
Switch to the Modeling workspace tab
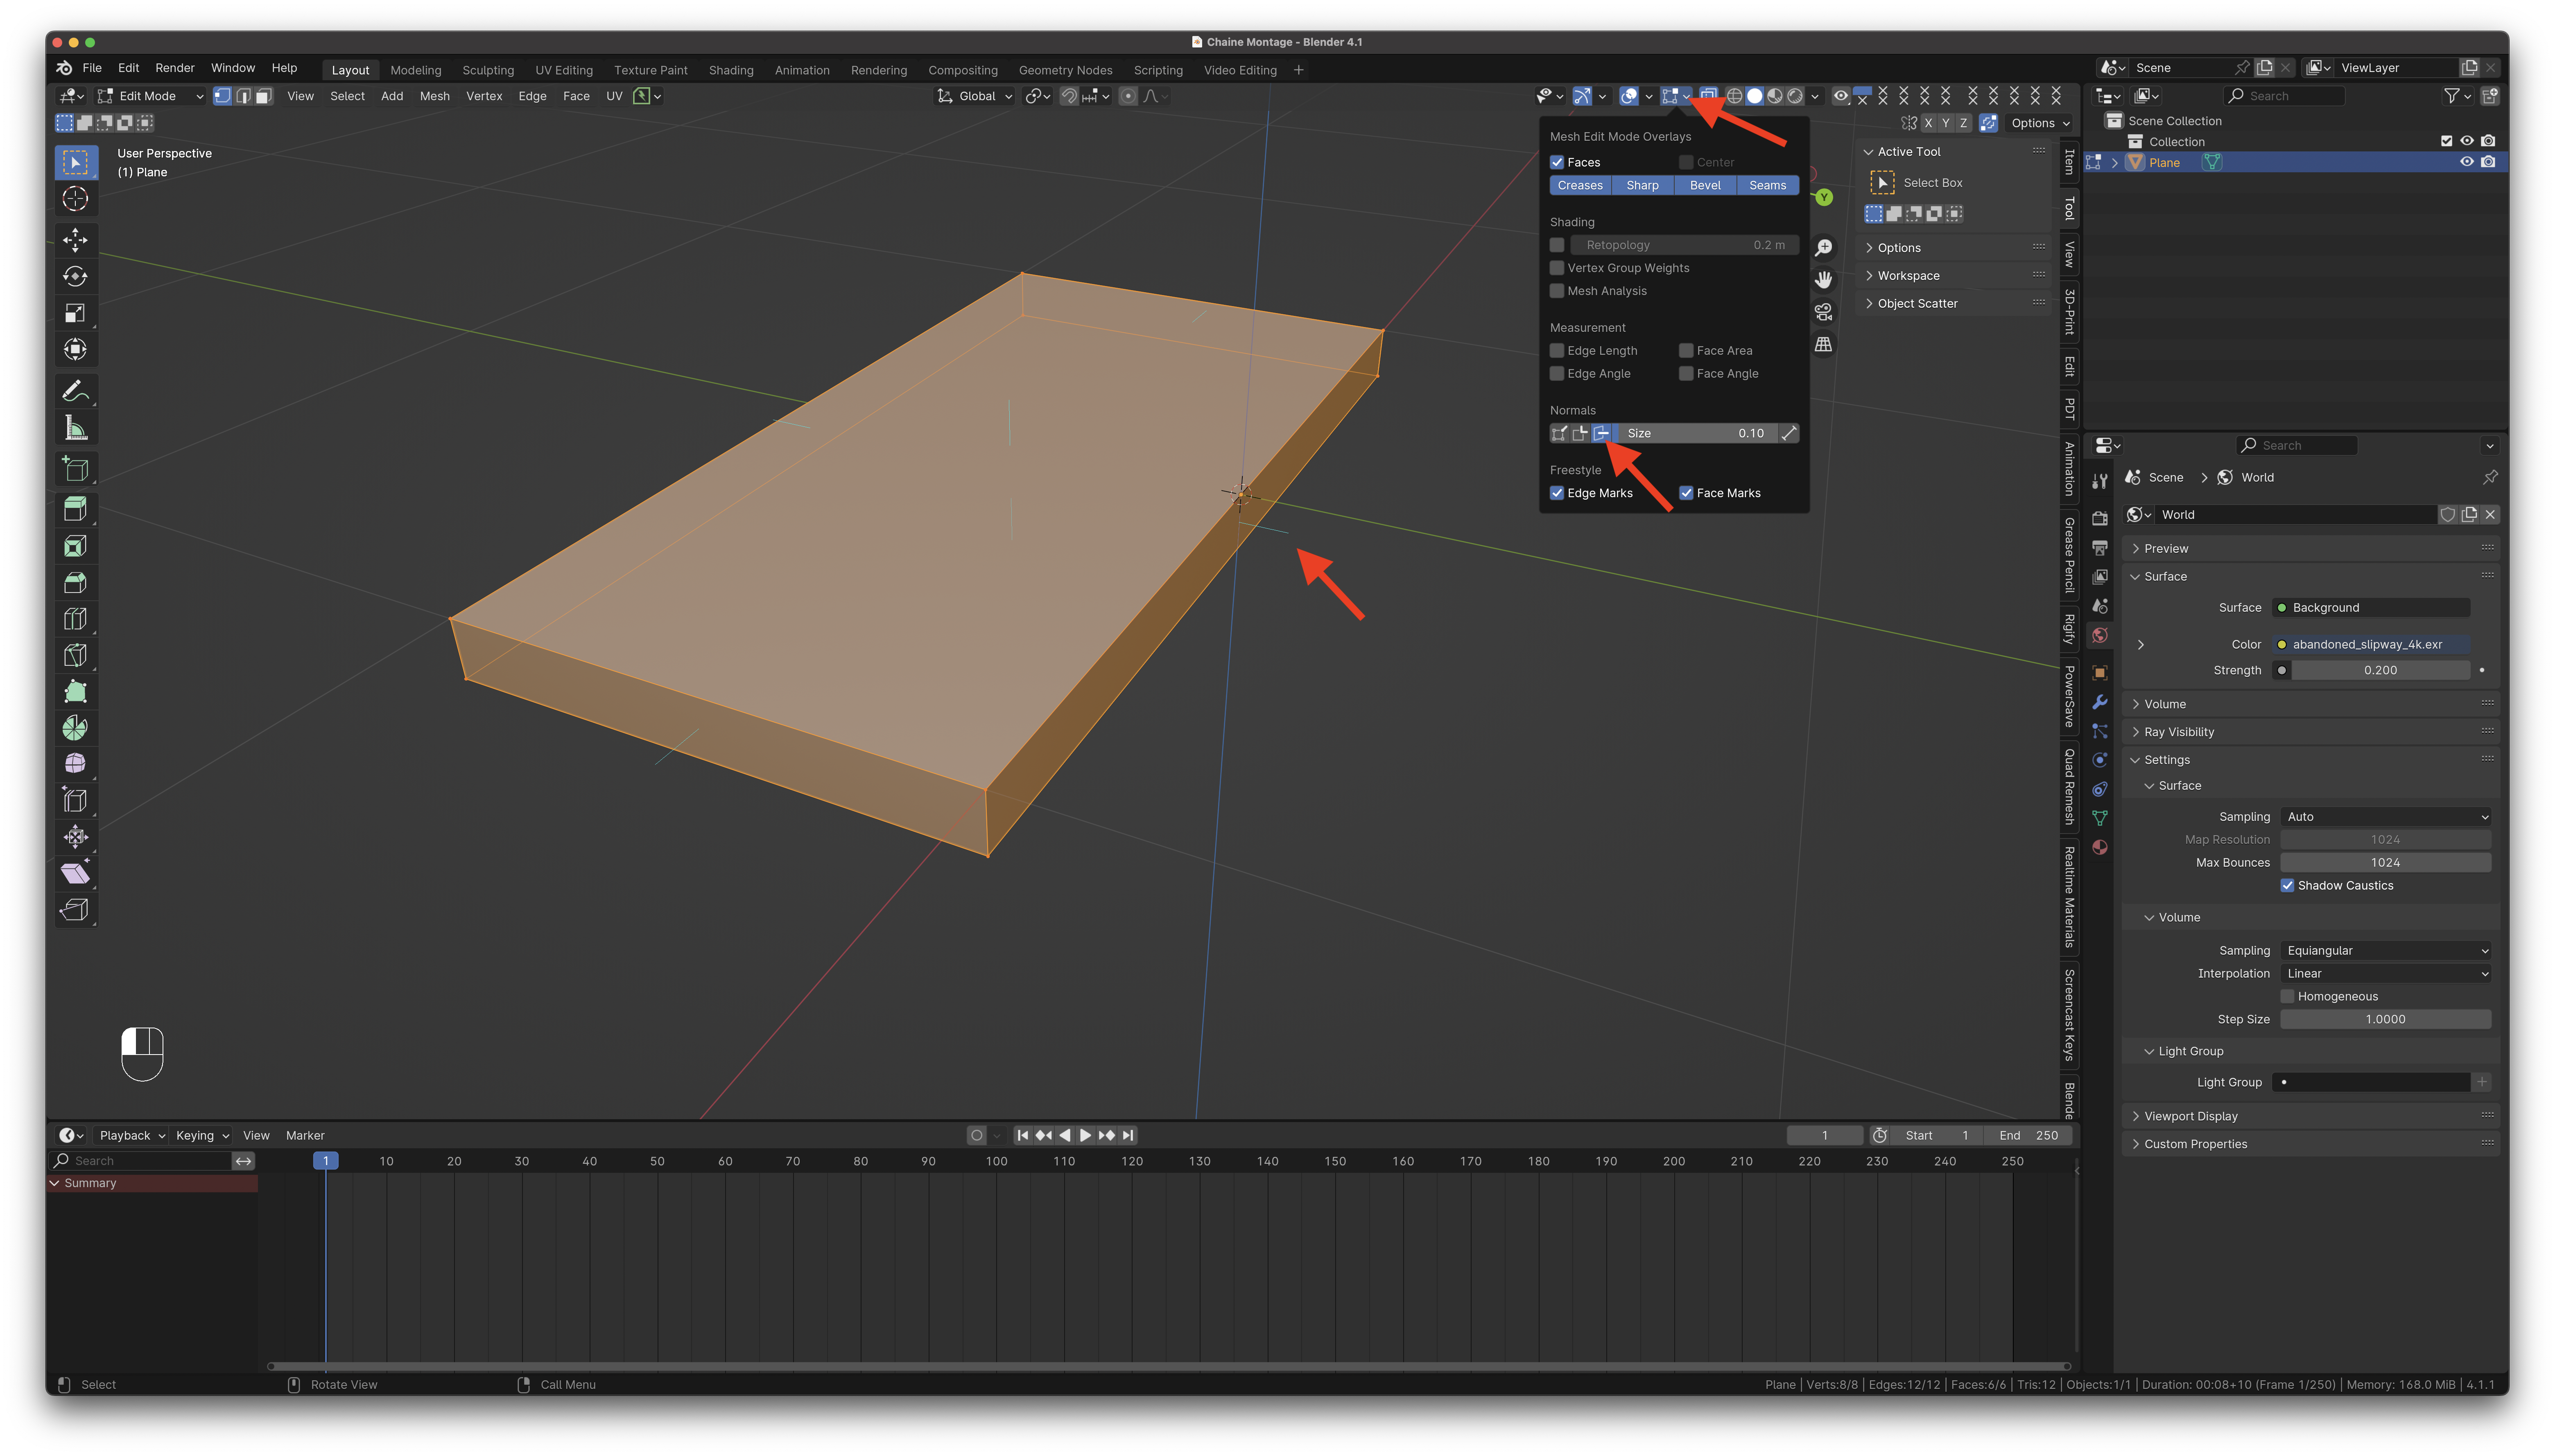coord(415,70)
